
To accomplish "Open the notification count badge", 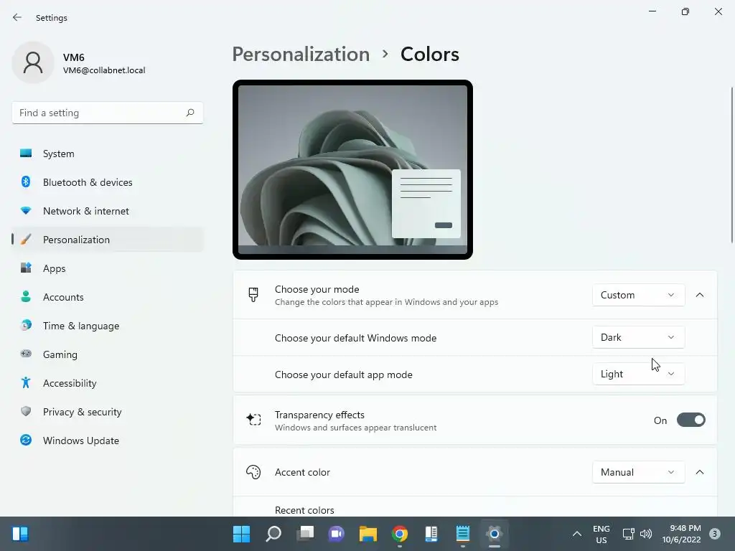I will (x=715, y=534).
